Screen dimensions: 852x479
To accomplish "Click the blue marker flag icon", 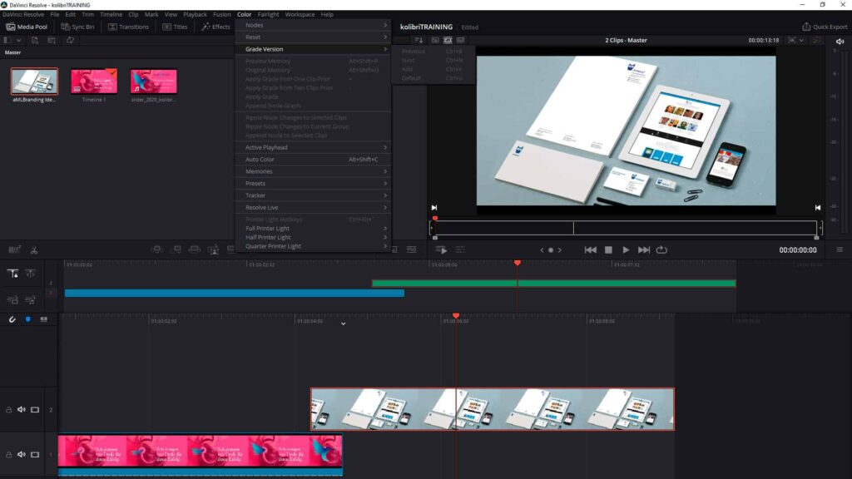I will tap(27, 319).
